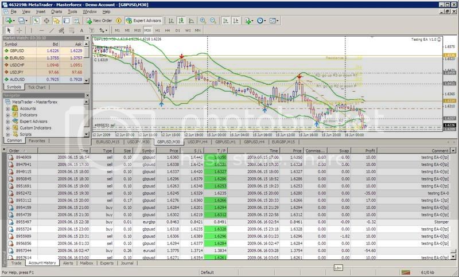Switch timeframe to M1

pyautogui.click(x=117, y=30)
